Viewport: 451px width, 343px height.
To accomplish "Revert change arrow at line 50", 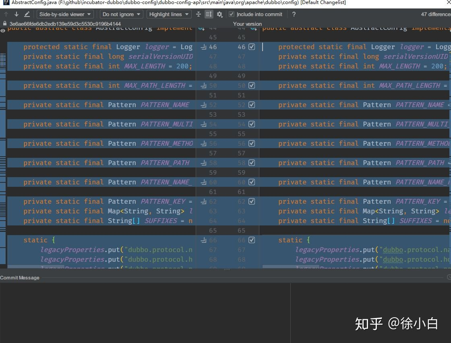I will pos(204,85).
